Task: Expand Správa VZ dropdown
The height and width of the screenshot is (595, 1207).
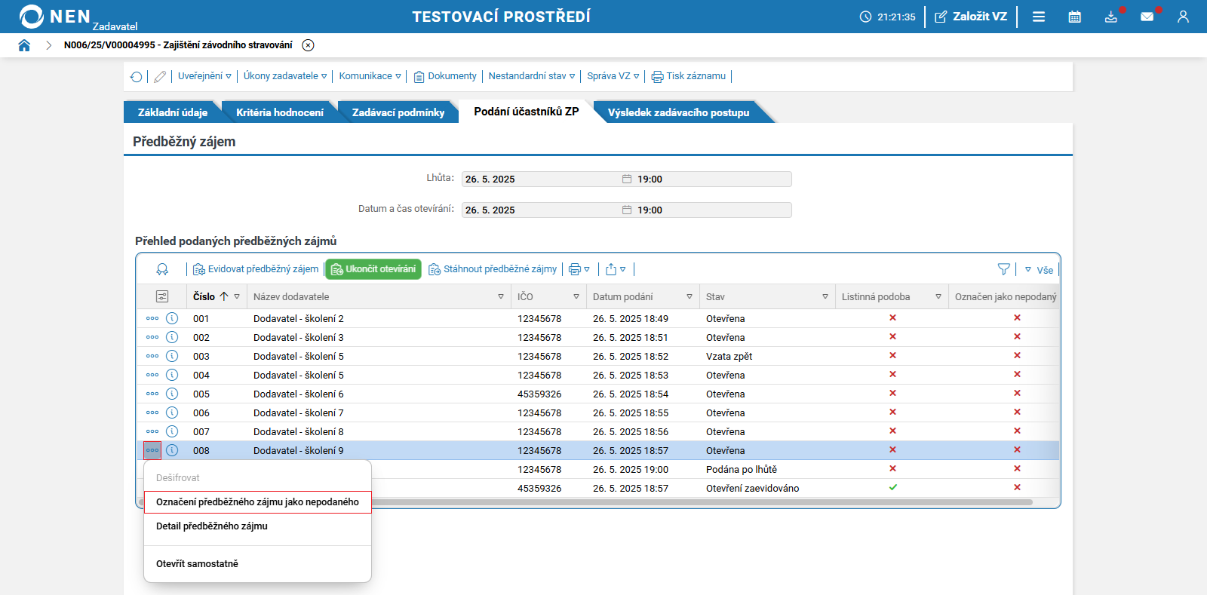Action: (x=613, y=76)
